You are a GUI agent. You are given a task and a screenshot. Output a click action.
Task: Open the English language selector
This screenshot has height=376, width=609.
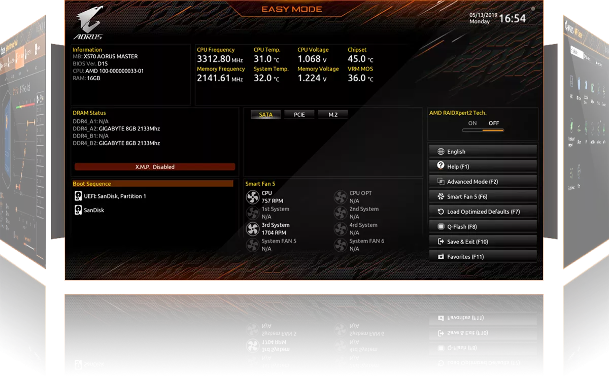click(x=483, y=151)
